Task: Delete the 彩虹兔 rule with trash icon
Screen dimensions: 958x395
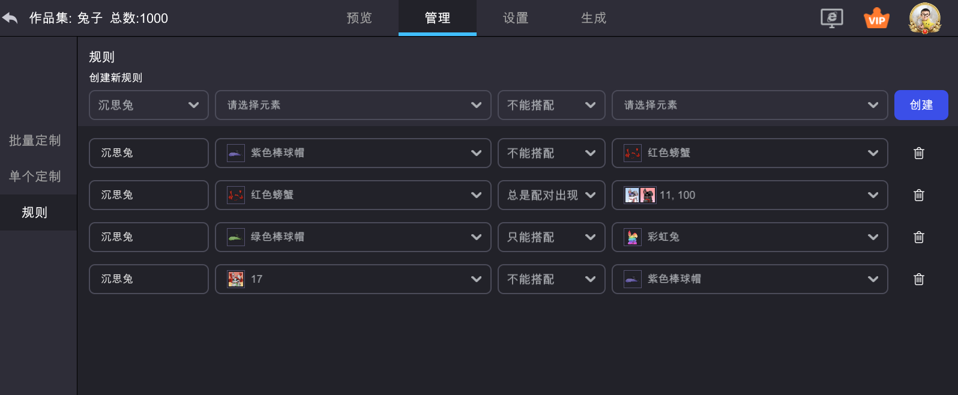Action: coord(918,237)
